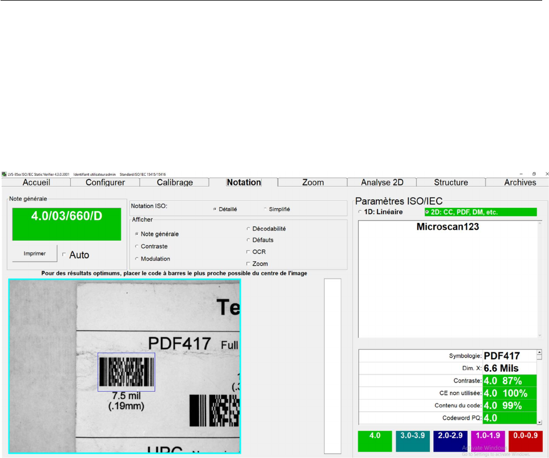549x458 pixels.
Task: Go to the Zoom tab
Action: point(313,182)
